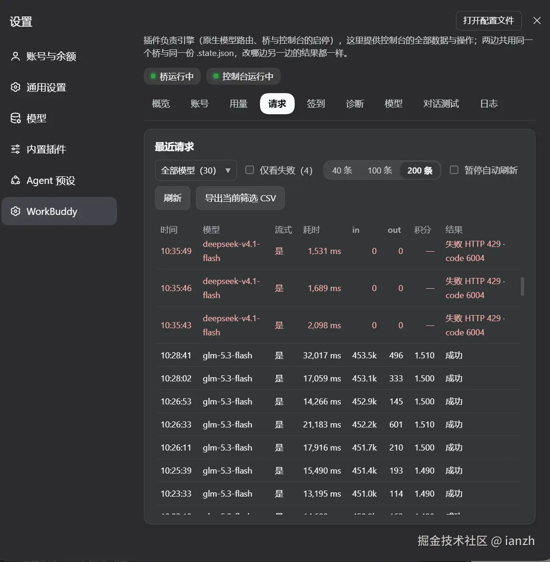
Task: Close the settings dialog with the X
Action: tap(537, 20)
